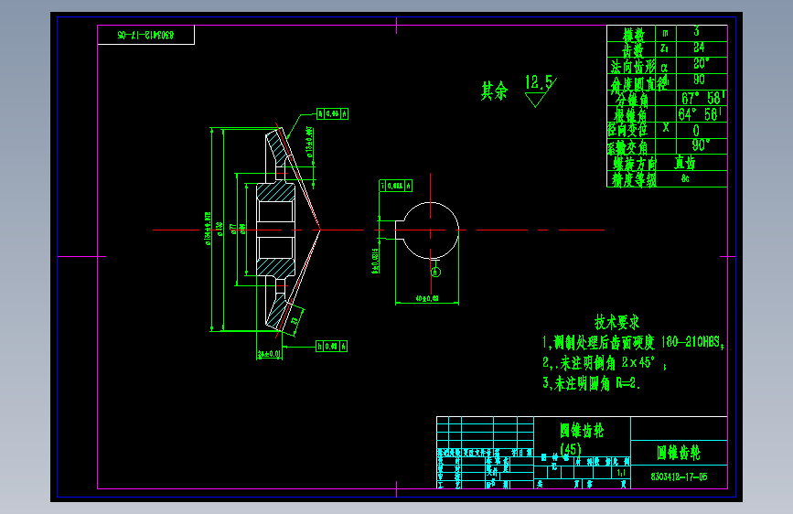The width and height of the screenshot is (793, 514).
Task: Click the 圆锥齿轮 name above the drawing number
Action: click(x=678, y=453)
